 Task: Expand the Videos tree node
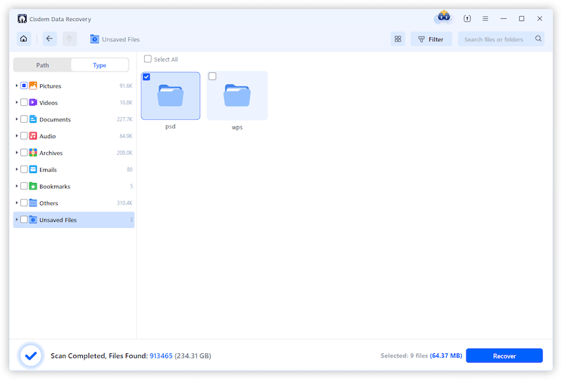click(16, 102)
